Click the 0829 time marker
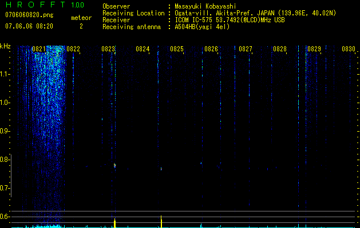Image resolution: width=360 pixels, height=228 pixels. [314, 49]
